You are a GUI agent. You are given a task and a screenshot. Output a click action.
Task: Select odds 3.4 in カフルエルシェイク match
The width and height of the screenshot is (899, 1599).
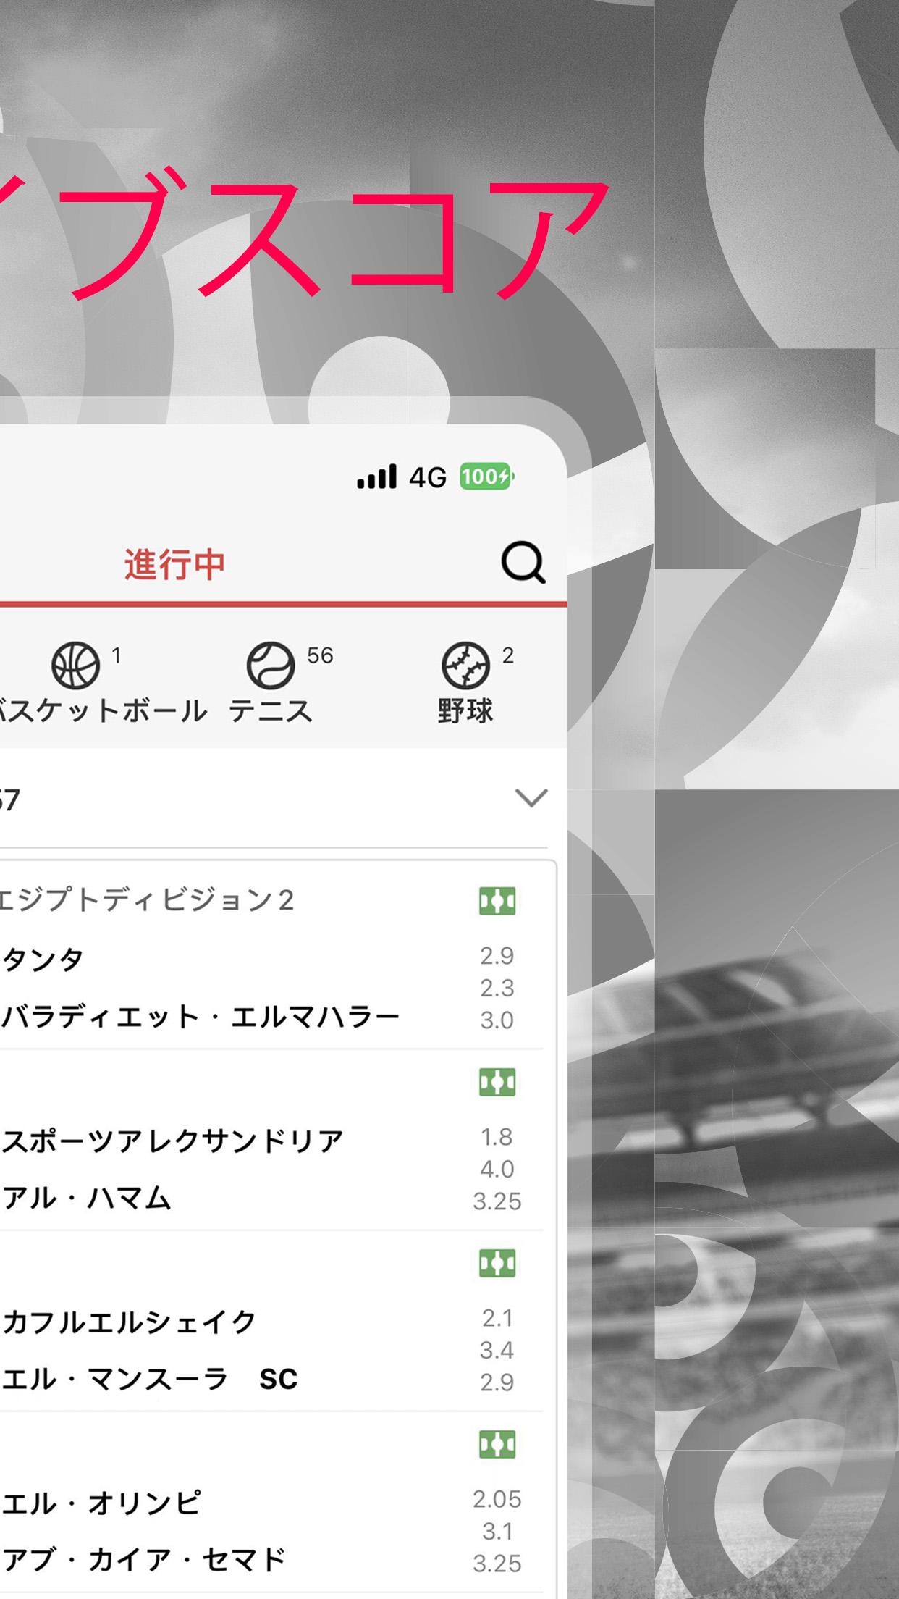click(497, 1349)
